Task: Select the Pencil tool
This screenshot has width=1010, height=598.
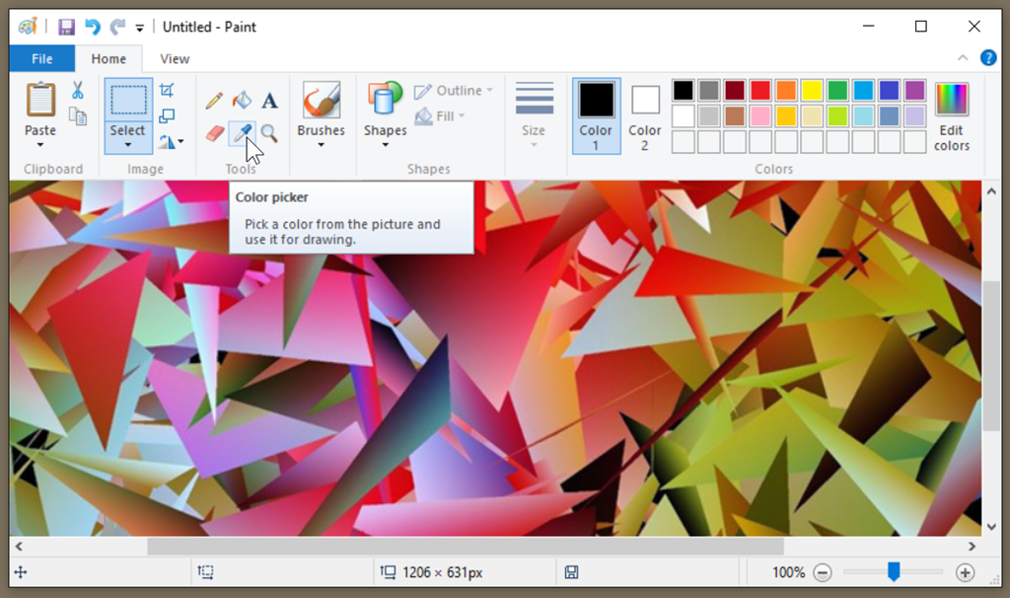Action: [215, 99]
